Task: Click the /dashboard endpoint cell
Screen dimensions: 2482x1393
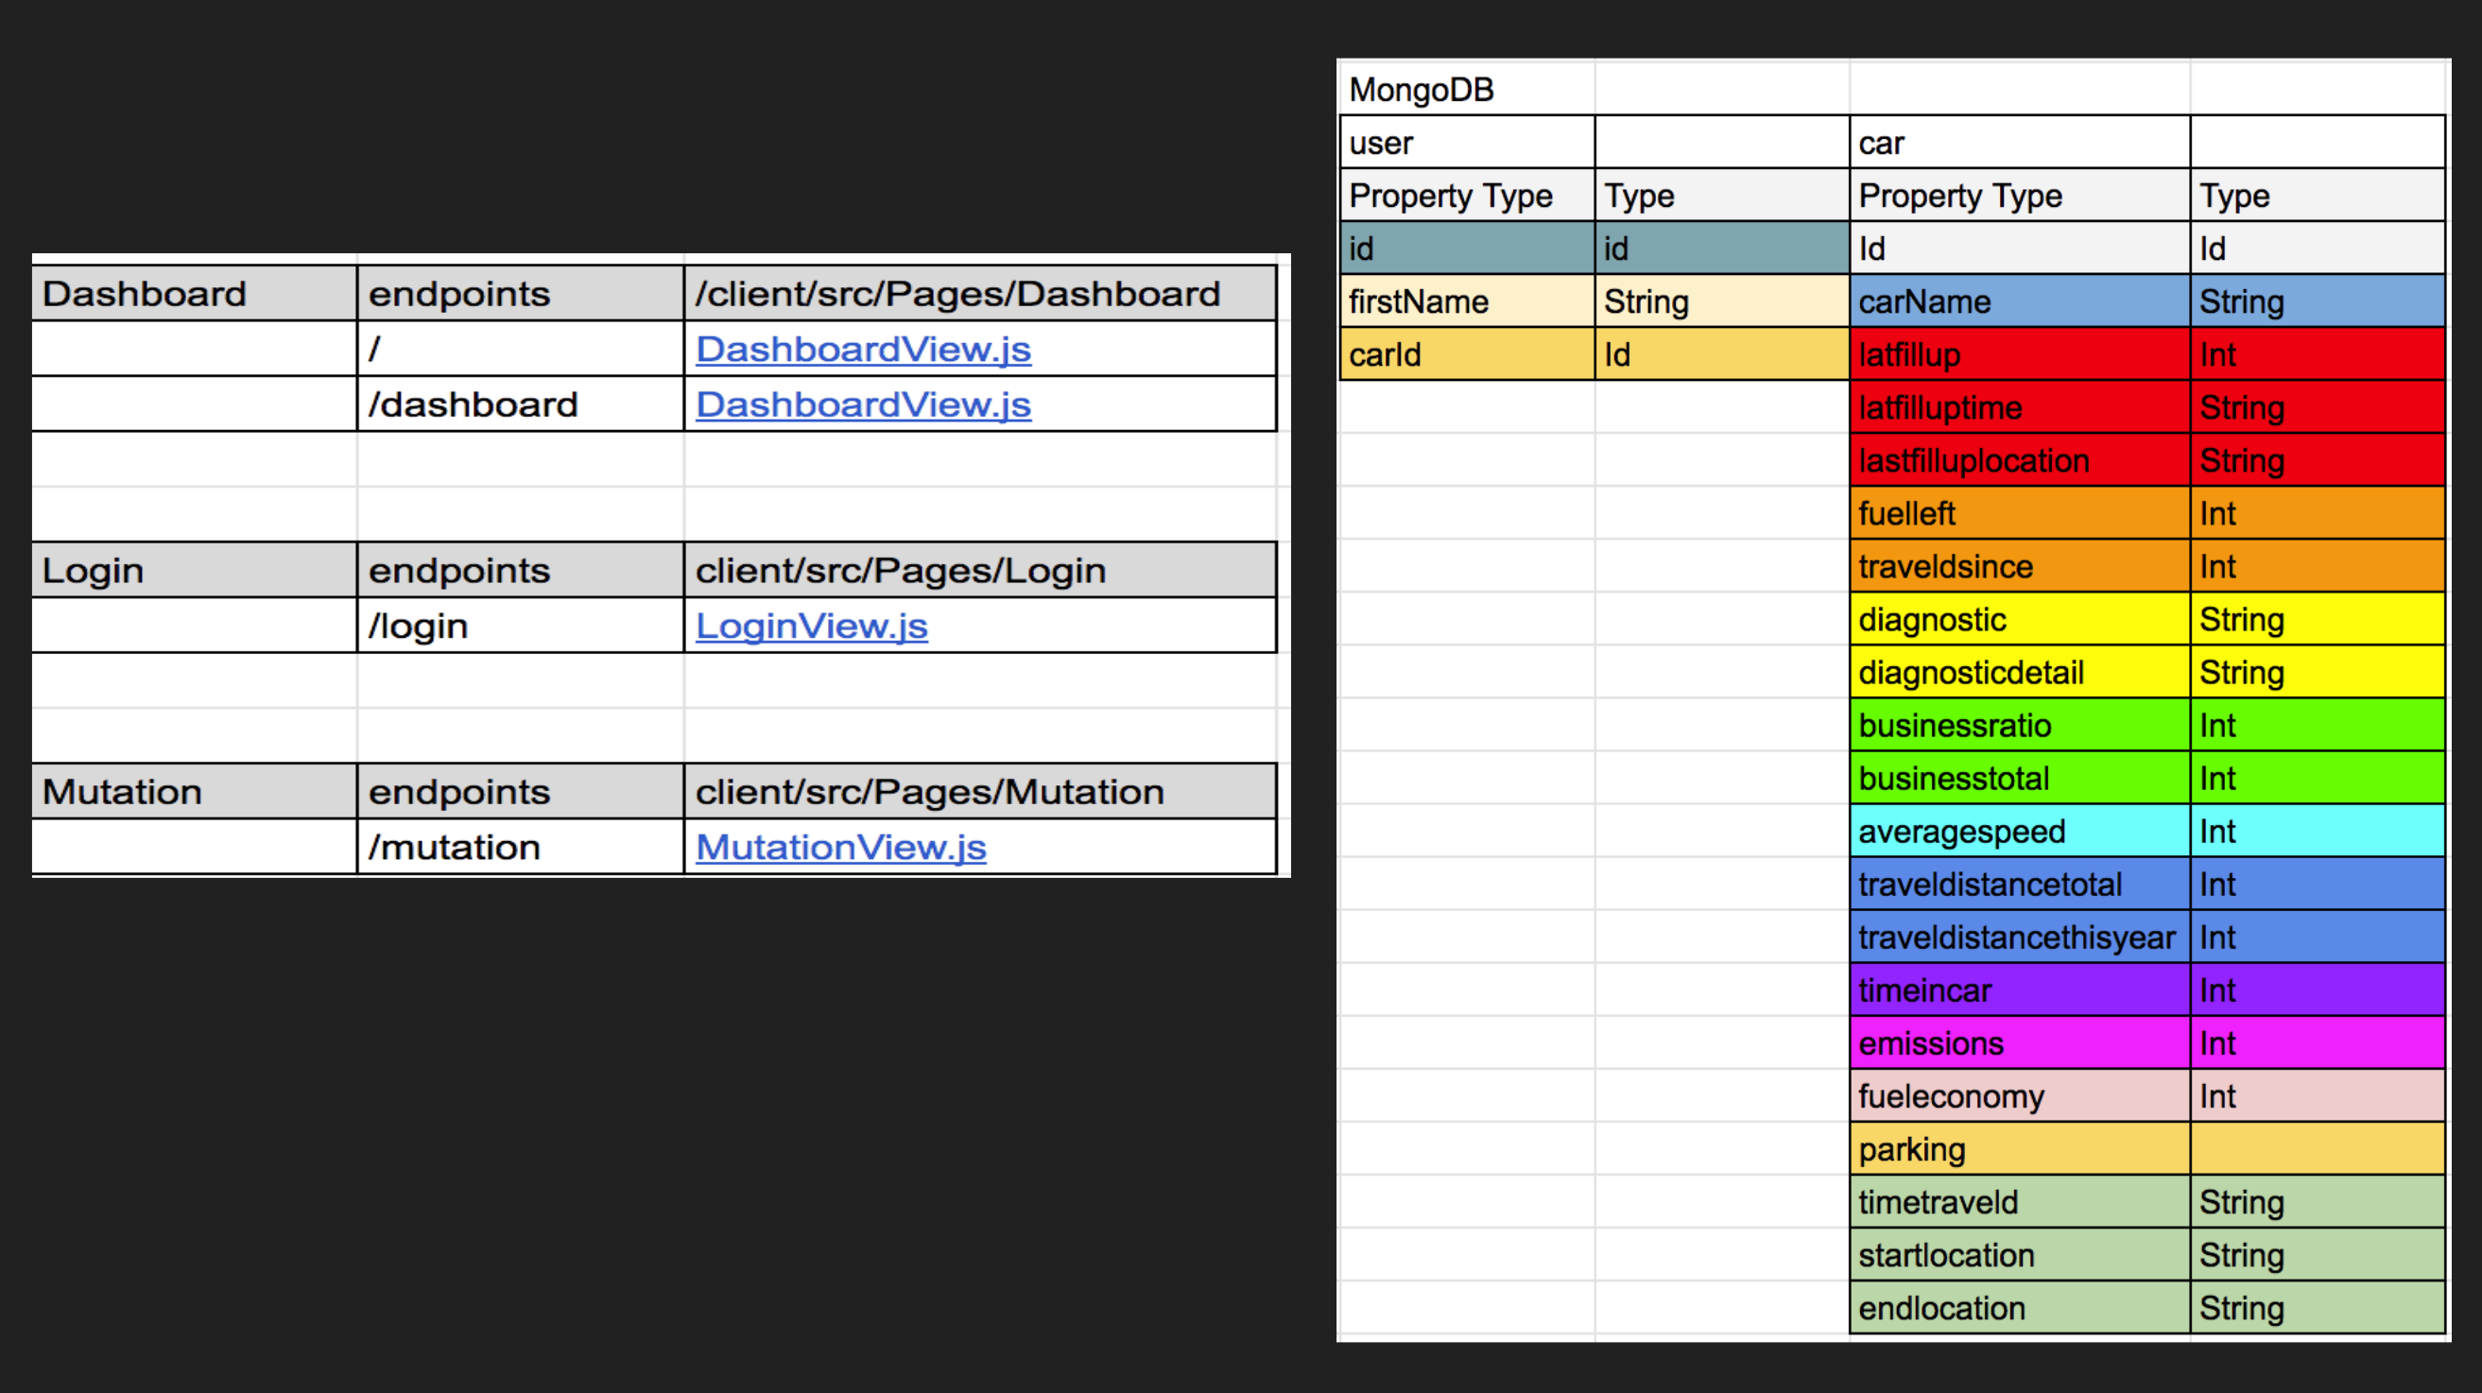Action: (520, 404)
